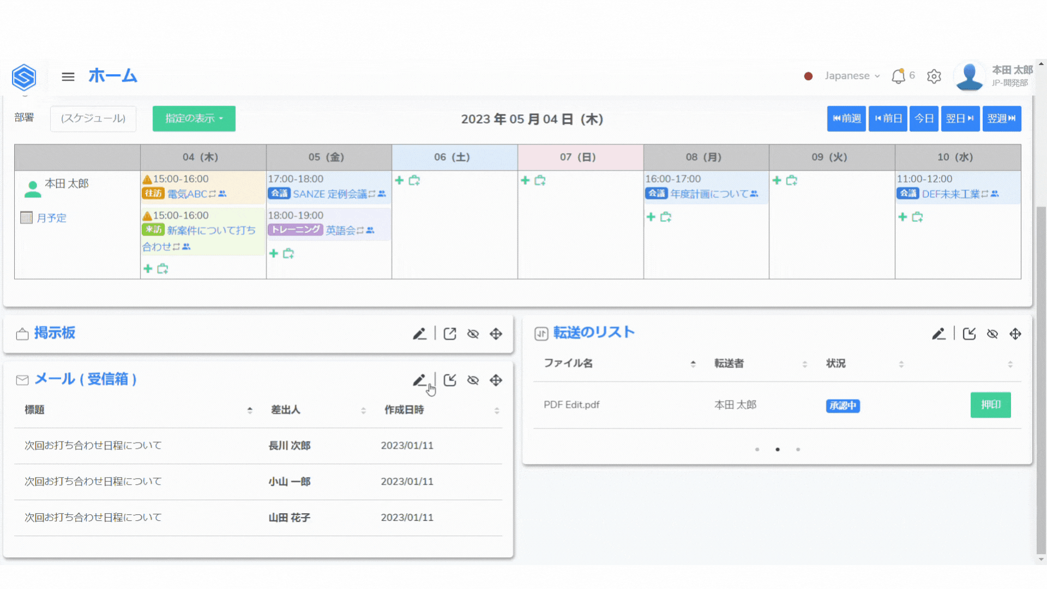Hide the メール (受信箱) panel
Screen dimensions: 1047x589
pyautogui.click(x=473, y=380)
